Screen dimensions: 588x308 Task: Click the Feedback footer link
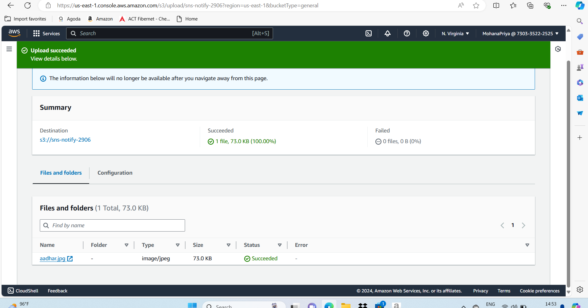click(x=58, y=291)
